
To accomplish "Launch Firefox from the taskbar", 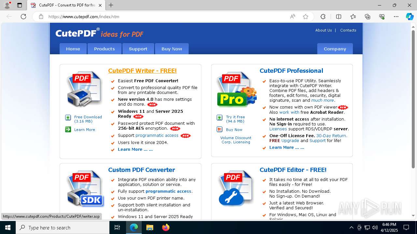I will point(166,227).
